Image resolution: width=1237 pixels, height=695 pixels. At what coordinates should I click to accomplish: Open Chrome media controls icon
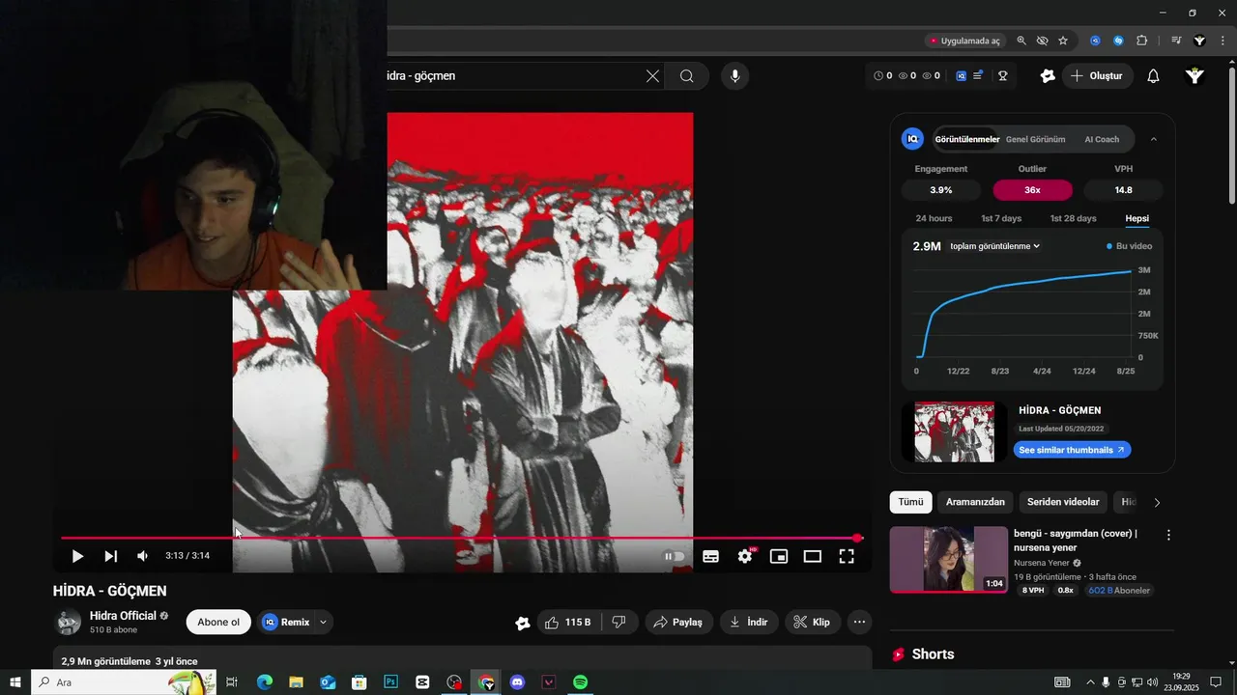pyautogui.click(x=1176, y=41)
